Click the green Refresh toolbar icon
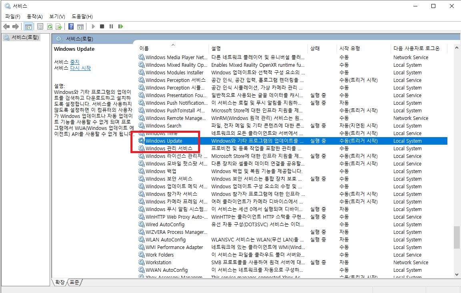The width and height of the screenshot is (461, 293). 50,26
